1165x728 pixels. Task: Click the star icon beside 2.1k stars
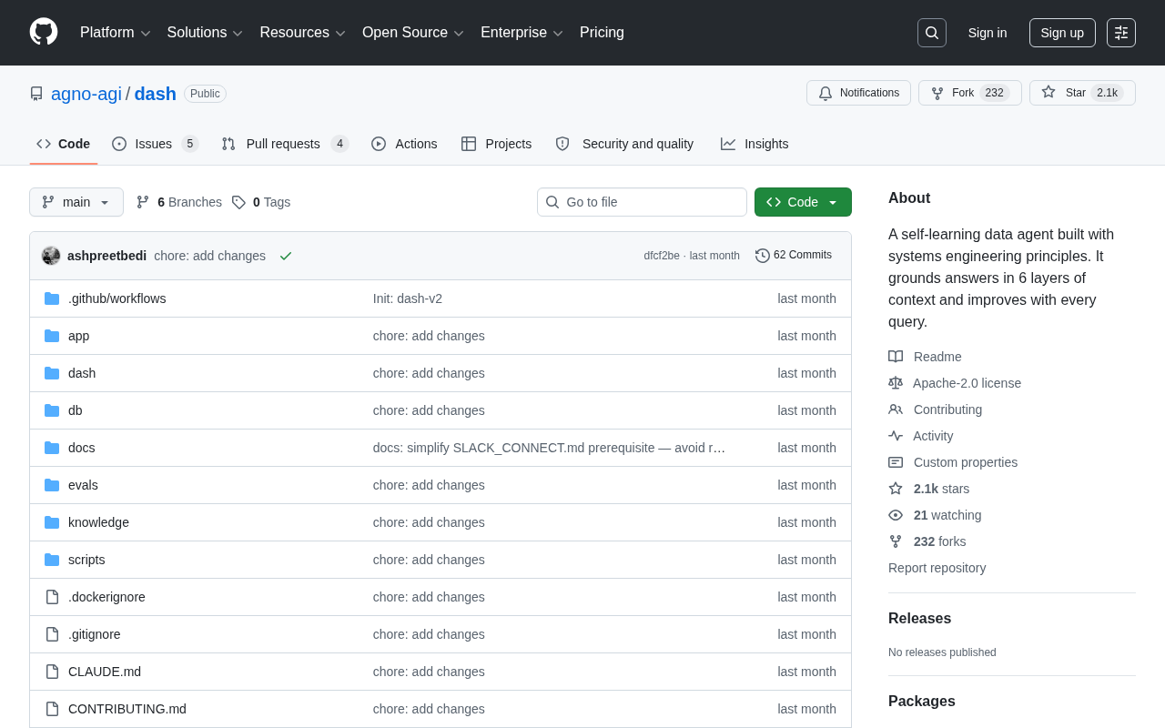pos(896,489)
